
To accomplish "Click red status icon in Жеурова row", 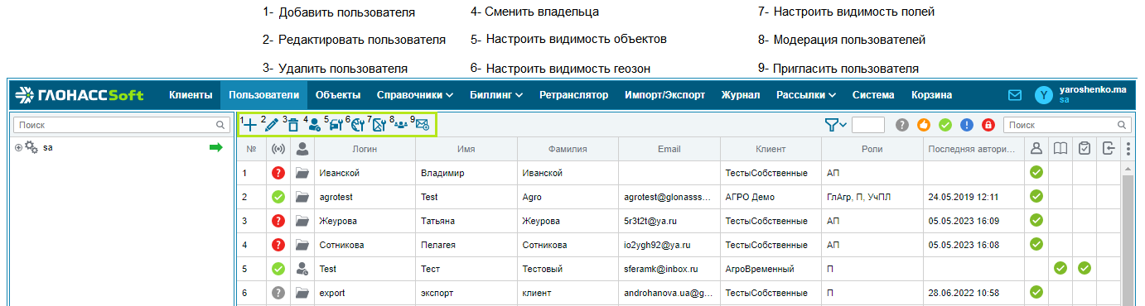I will coord(278,221).
